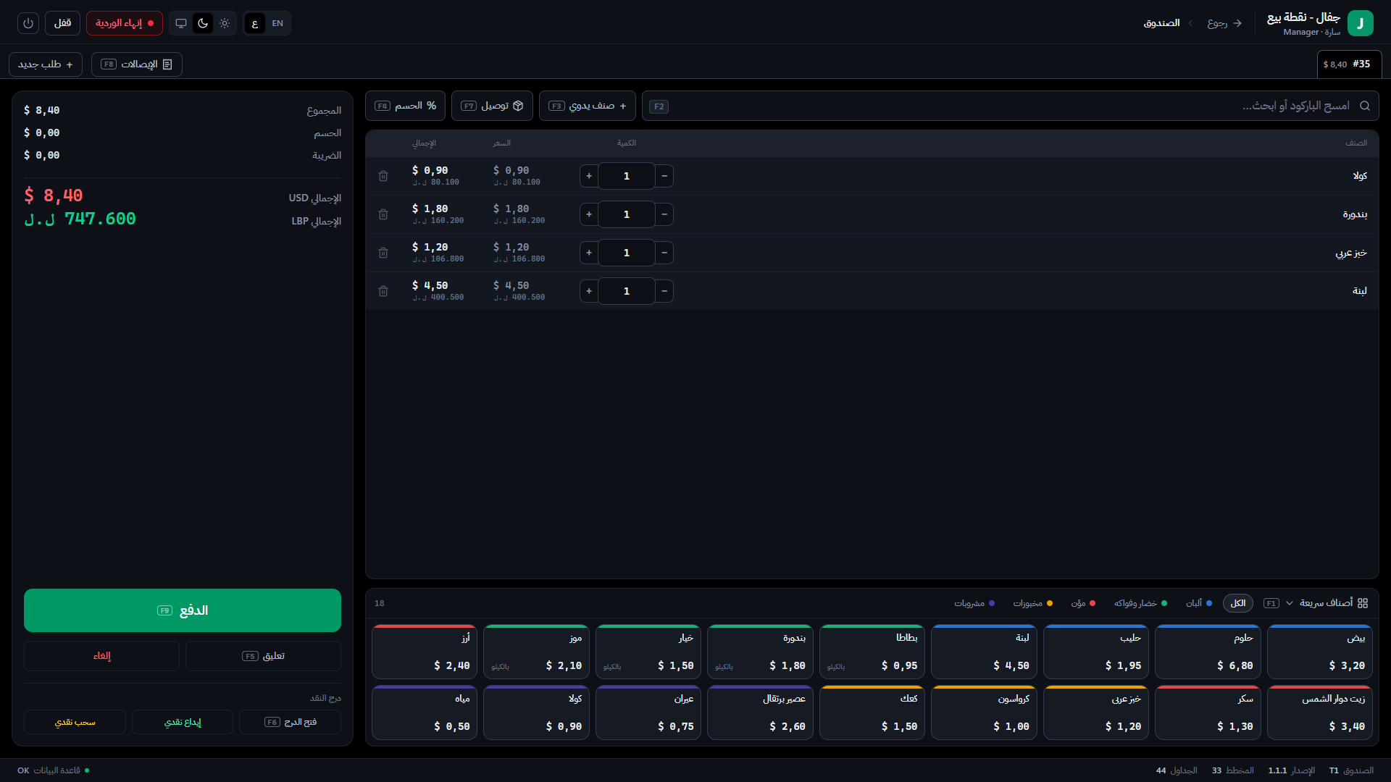Filter quick items by مشروبات

(974, 603)
